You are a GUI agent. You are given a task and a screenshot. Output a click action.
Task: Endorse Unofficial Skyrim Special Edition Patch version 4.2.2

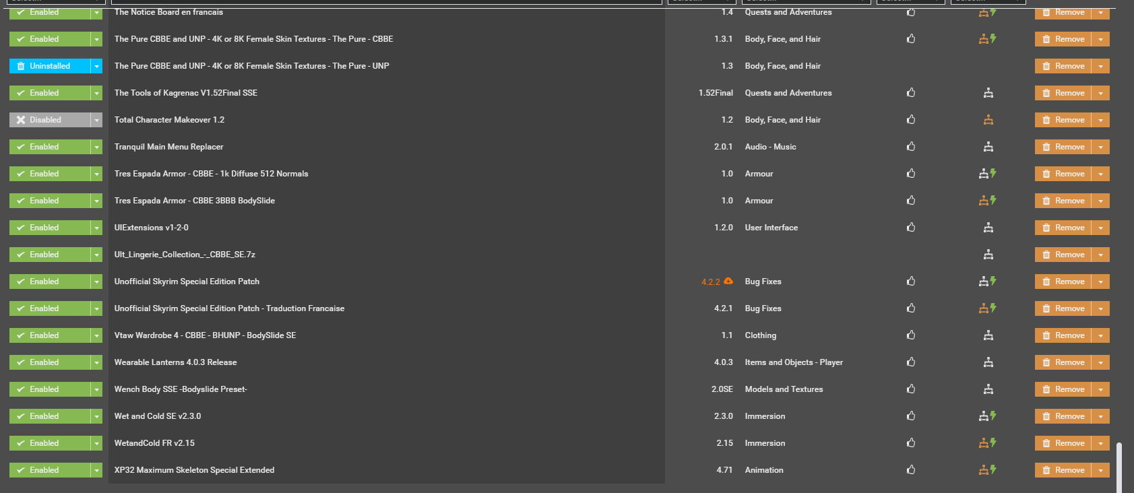[911, 282]
